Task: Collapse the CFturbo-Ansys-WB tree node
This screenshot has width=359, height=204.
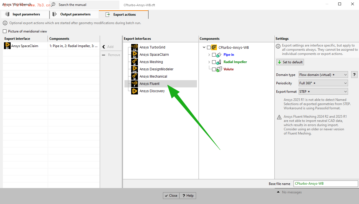Action: 204,48
